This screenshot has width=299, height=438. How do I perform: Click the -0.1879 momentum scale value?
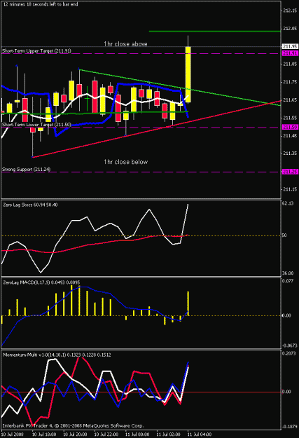coord(289,427)
